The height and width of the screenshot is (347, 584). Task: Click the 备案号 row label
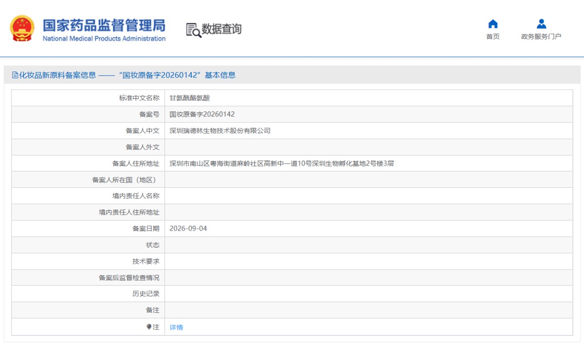click(149, 114)
